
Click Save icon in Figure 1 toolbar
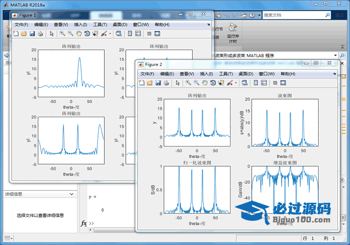pyautogui.click(x=32, y=34)
